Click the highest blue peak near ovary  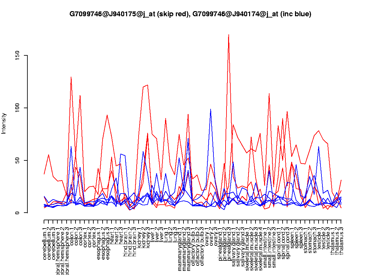pos(211,109)
